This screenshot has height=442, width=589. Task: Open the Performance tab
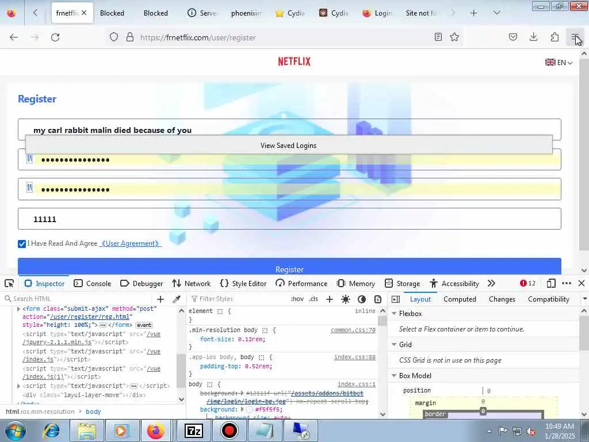(x=301, y=283)
